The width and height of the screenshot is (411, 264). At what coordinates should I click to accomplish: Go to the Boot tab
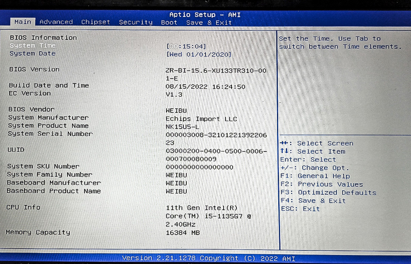click(x=169, y=22)
